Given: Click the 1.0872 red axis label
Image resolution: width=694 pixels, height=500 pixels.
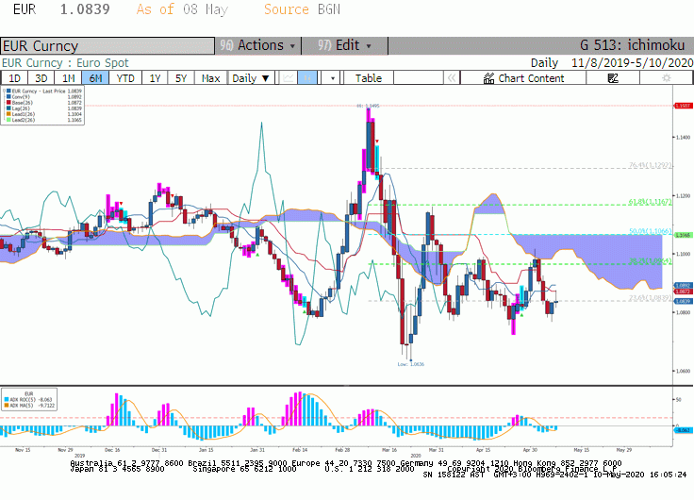Looking at the screenshot, I should pos(683,292).
